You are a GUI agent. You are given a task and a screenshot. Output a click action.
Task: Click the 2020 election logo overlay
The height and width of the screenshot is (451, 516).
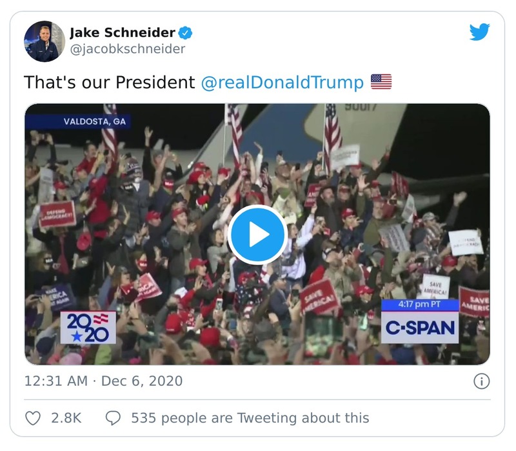coord(88,328)
